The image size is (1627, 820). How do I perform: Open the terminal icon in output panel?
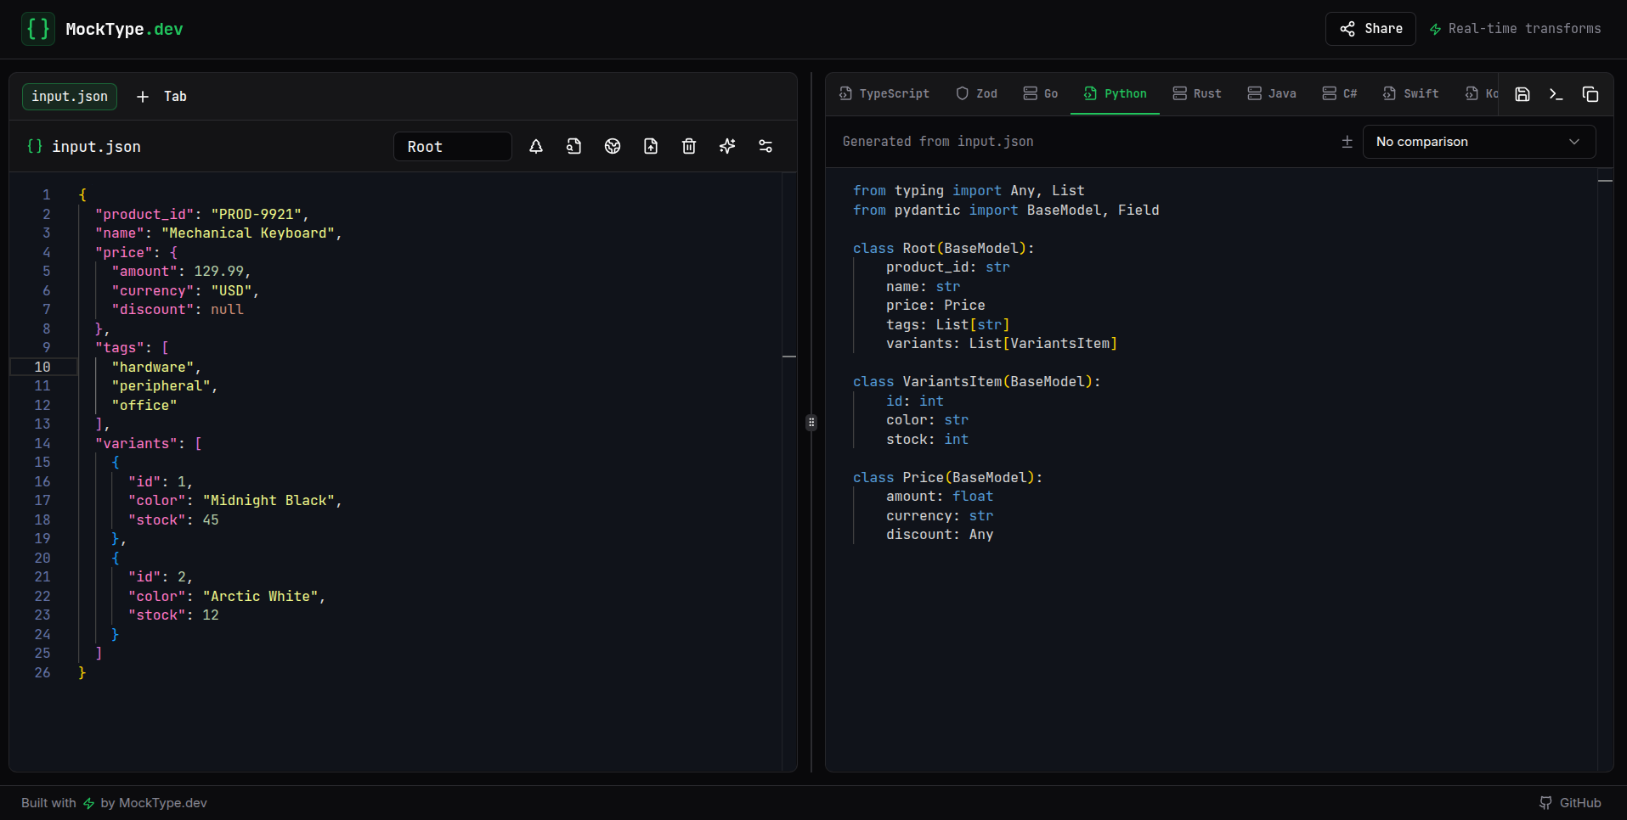tap(1556, 93)
